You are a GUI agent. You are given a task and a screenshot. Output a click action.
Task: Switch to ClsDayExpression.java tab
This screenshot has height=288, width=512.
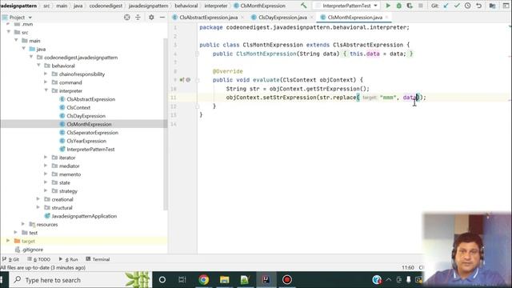coord(282,18)
